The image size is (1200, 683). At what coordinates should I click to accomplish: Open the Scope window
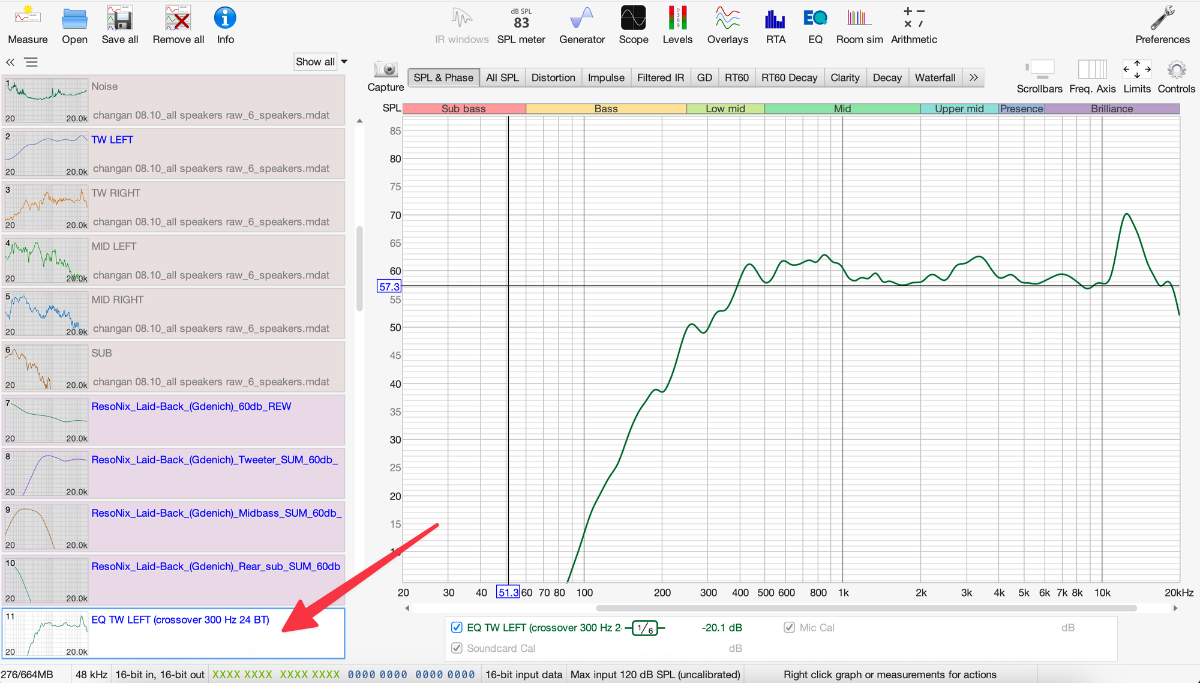point(633,25)
